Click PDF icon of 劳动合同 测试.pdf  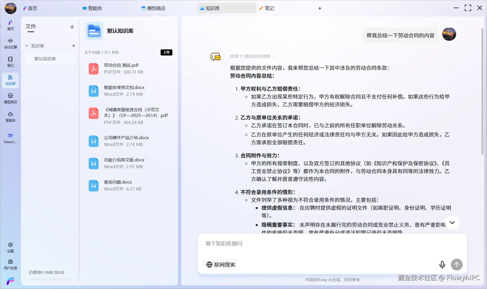pyautogui.click(x=94, y=69)
